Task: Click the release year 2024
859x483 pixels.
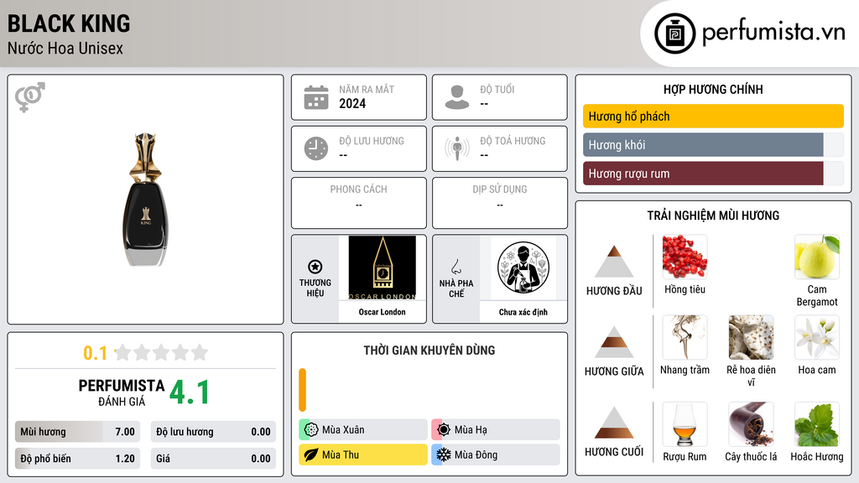Action: 352,103
